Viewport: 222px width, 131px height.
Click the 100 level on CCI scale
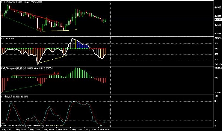(x=216, y=43)
